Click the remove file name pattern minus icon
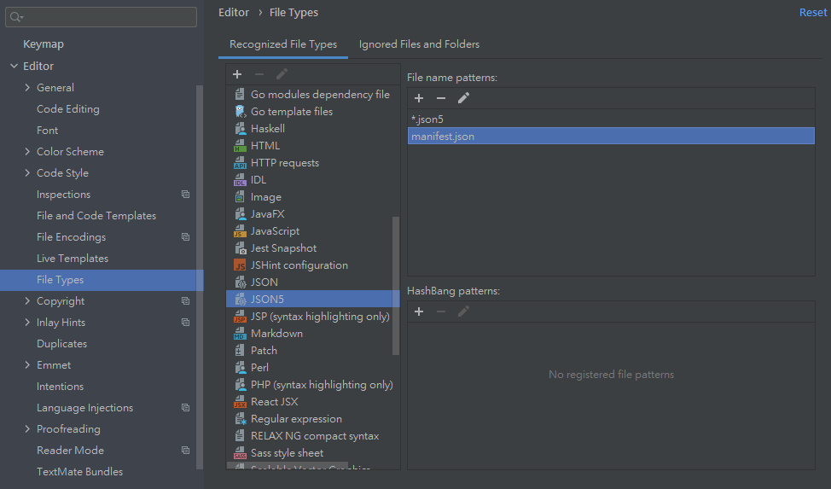This screenshot has width=831, height=489. click(x=441, y=98)
